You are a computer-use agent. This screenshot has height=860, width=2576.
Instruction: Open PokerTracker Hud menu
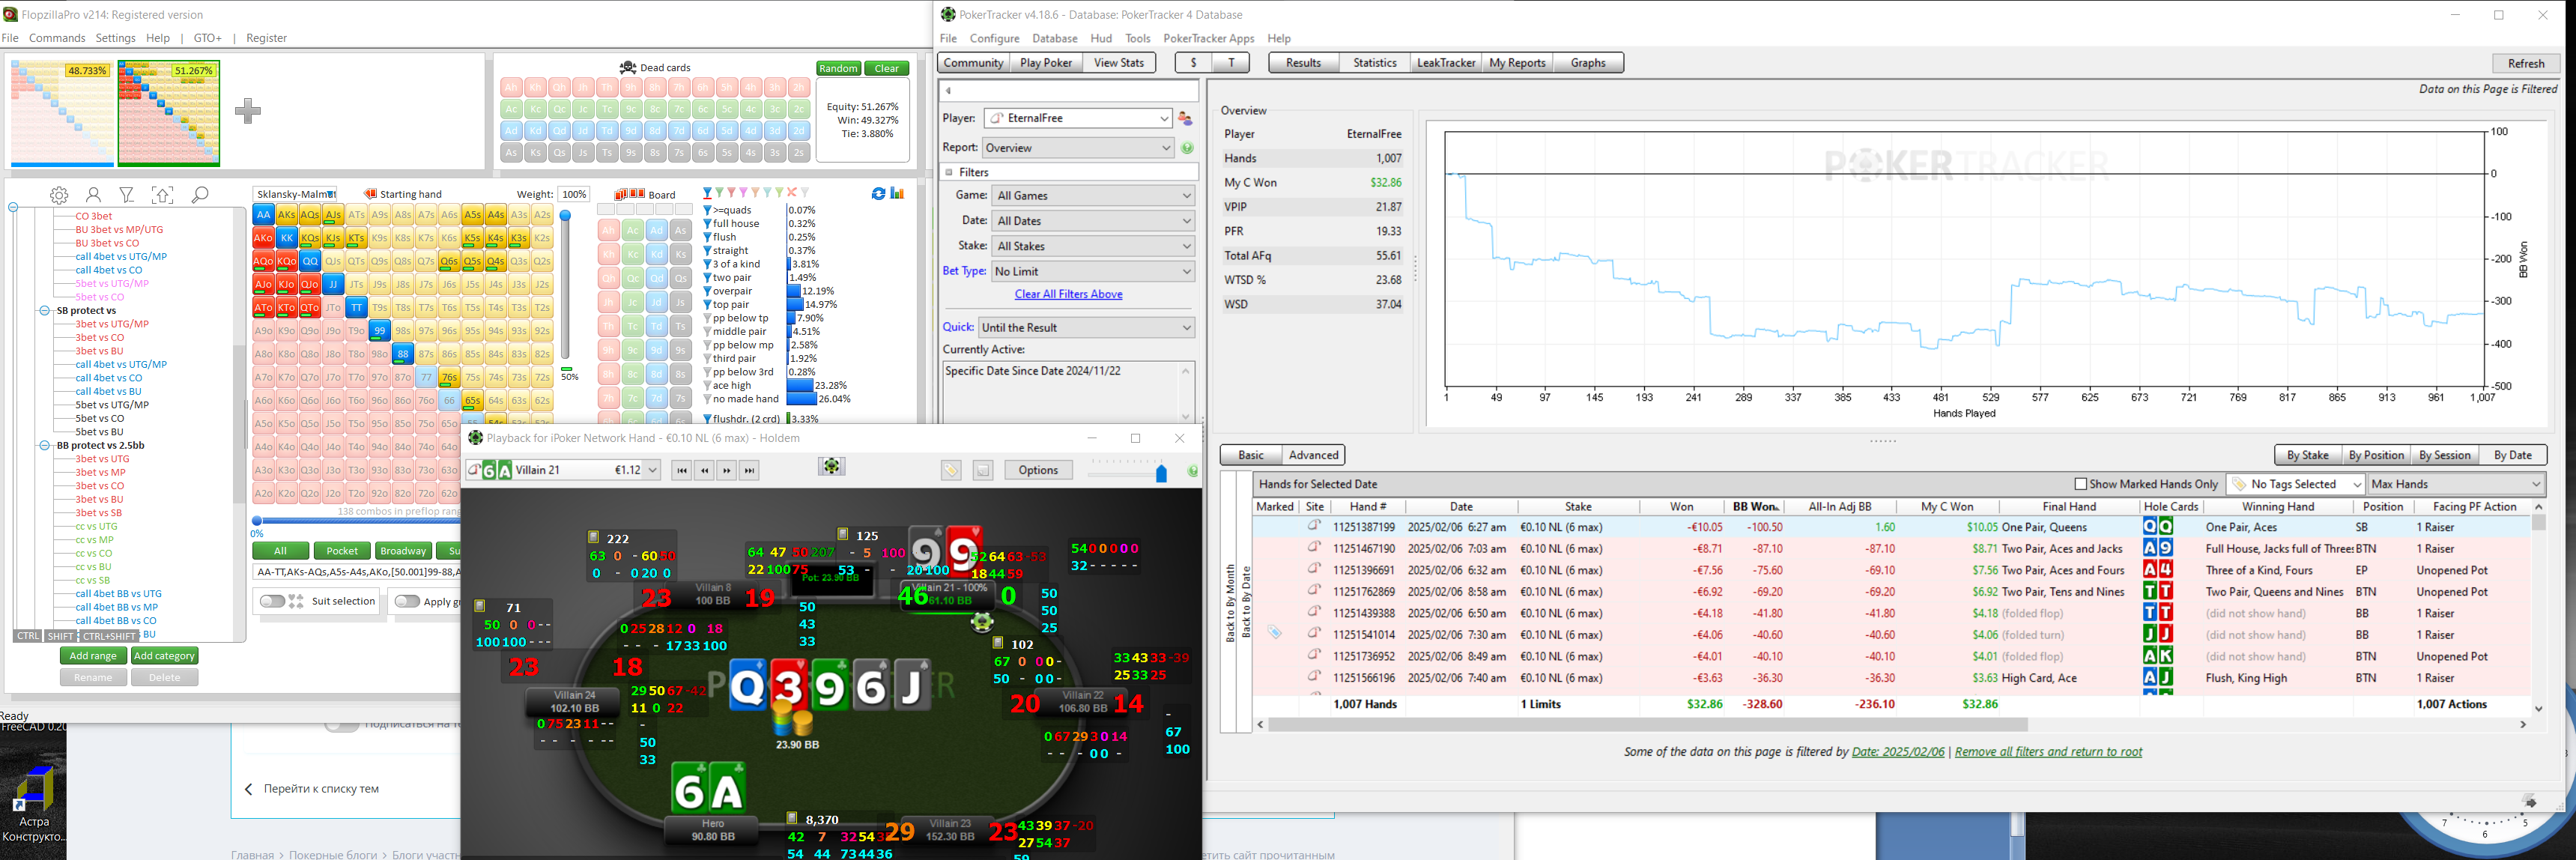(1101, 38)
